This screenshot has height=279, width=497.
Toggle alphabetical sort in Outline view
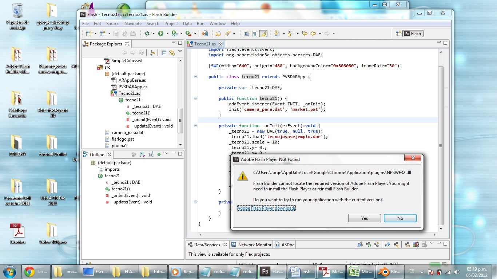point(142,154)
